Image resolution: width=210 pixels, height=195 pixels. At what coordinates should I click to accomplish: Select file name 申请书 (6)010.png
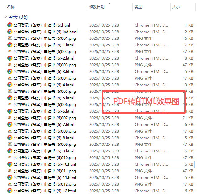pyautogui.click(x=44, y=158)
